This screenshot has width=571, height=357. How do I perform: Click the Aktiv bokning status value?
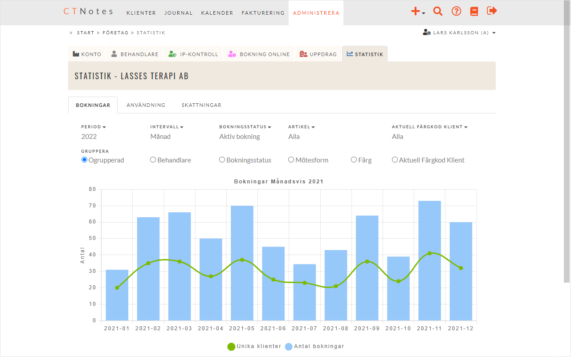click(240, 137)
